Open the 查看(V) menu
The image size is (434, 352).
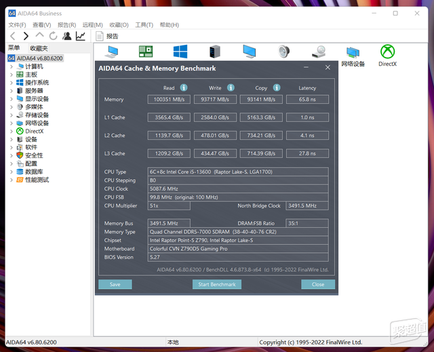point(42,25)
